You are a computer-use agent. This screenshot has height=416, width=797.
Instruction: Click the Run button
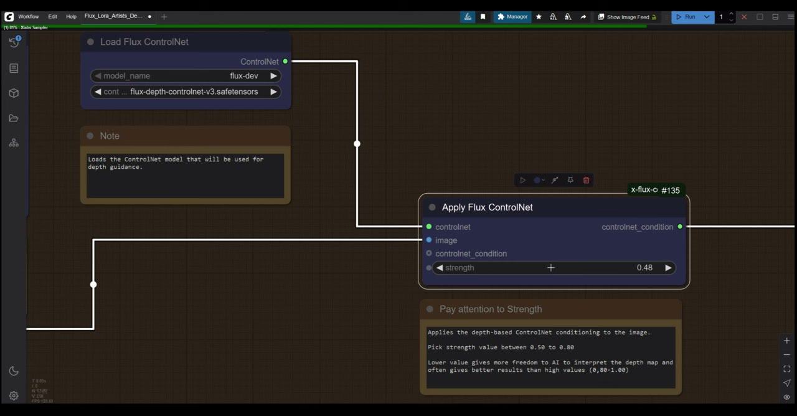coord(686,17)
